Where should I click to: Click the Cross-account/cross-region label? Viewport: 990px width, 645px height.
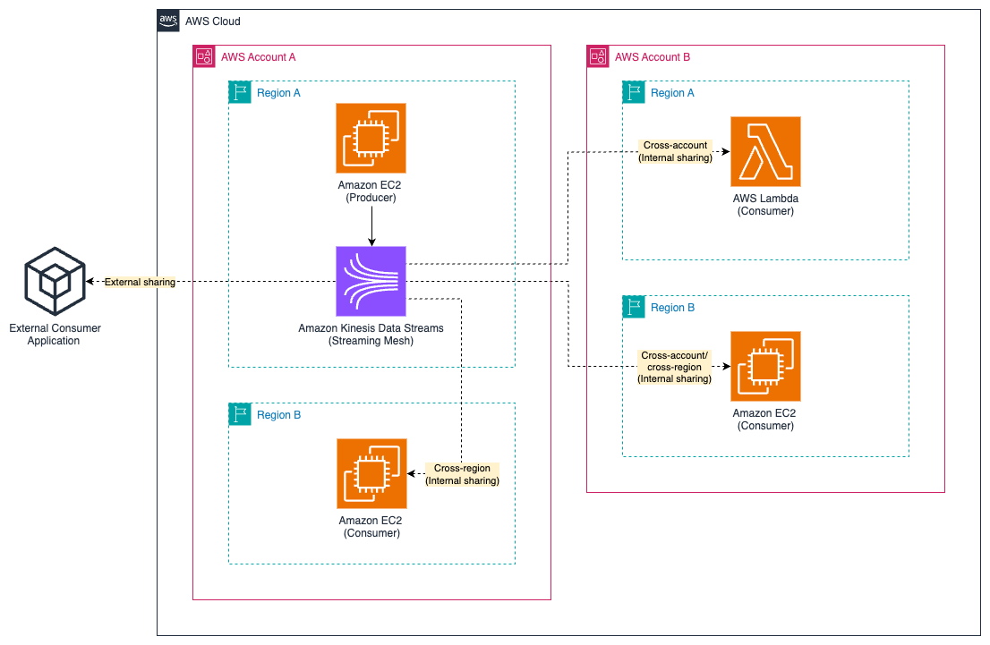[x=674, y=367]
